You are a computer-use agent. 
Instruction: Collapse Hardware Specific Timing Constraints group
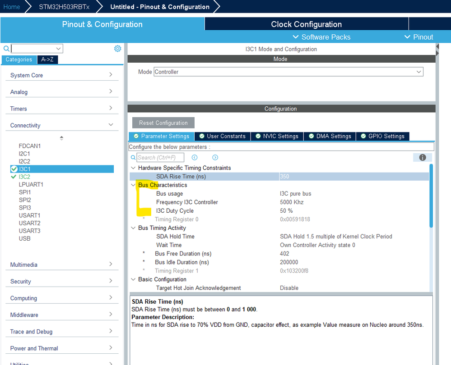click(133, 168)
